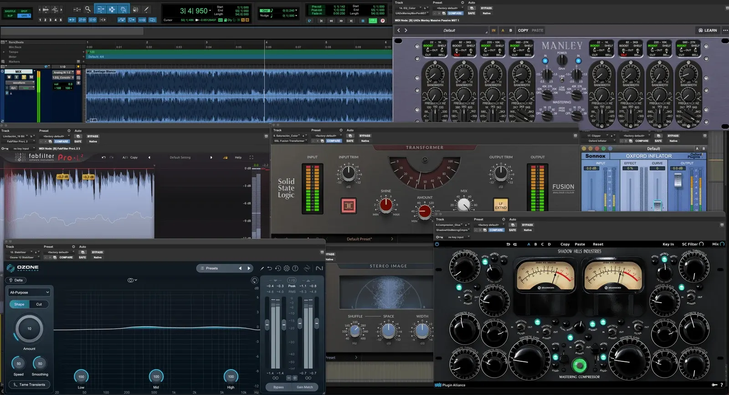Select the Grabber hand tool
This screenshot has height=395, width=729.
tap(123, 9)
